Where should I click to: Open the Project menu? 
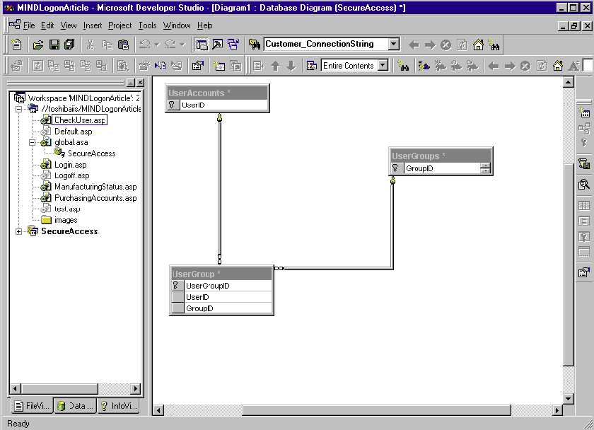tap(120, 25)
